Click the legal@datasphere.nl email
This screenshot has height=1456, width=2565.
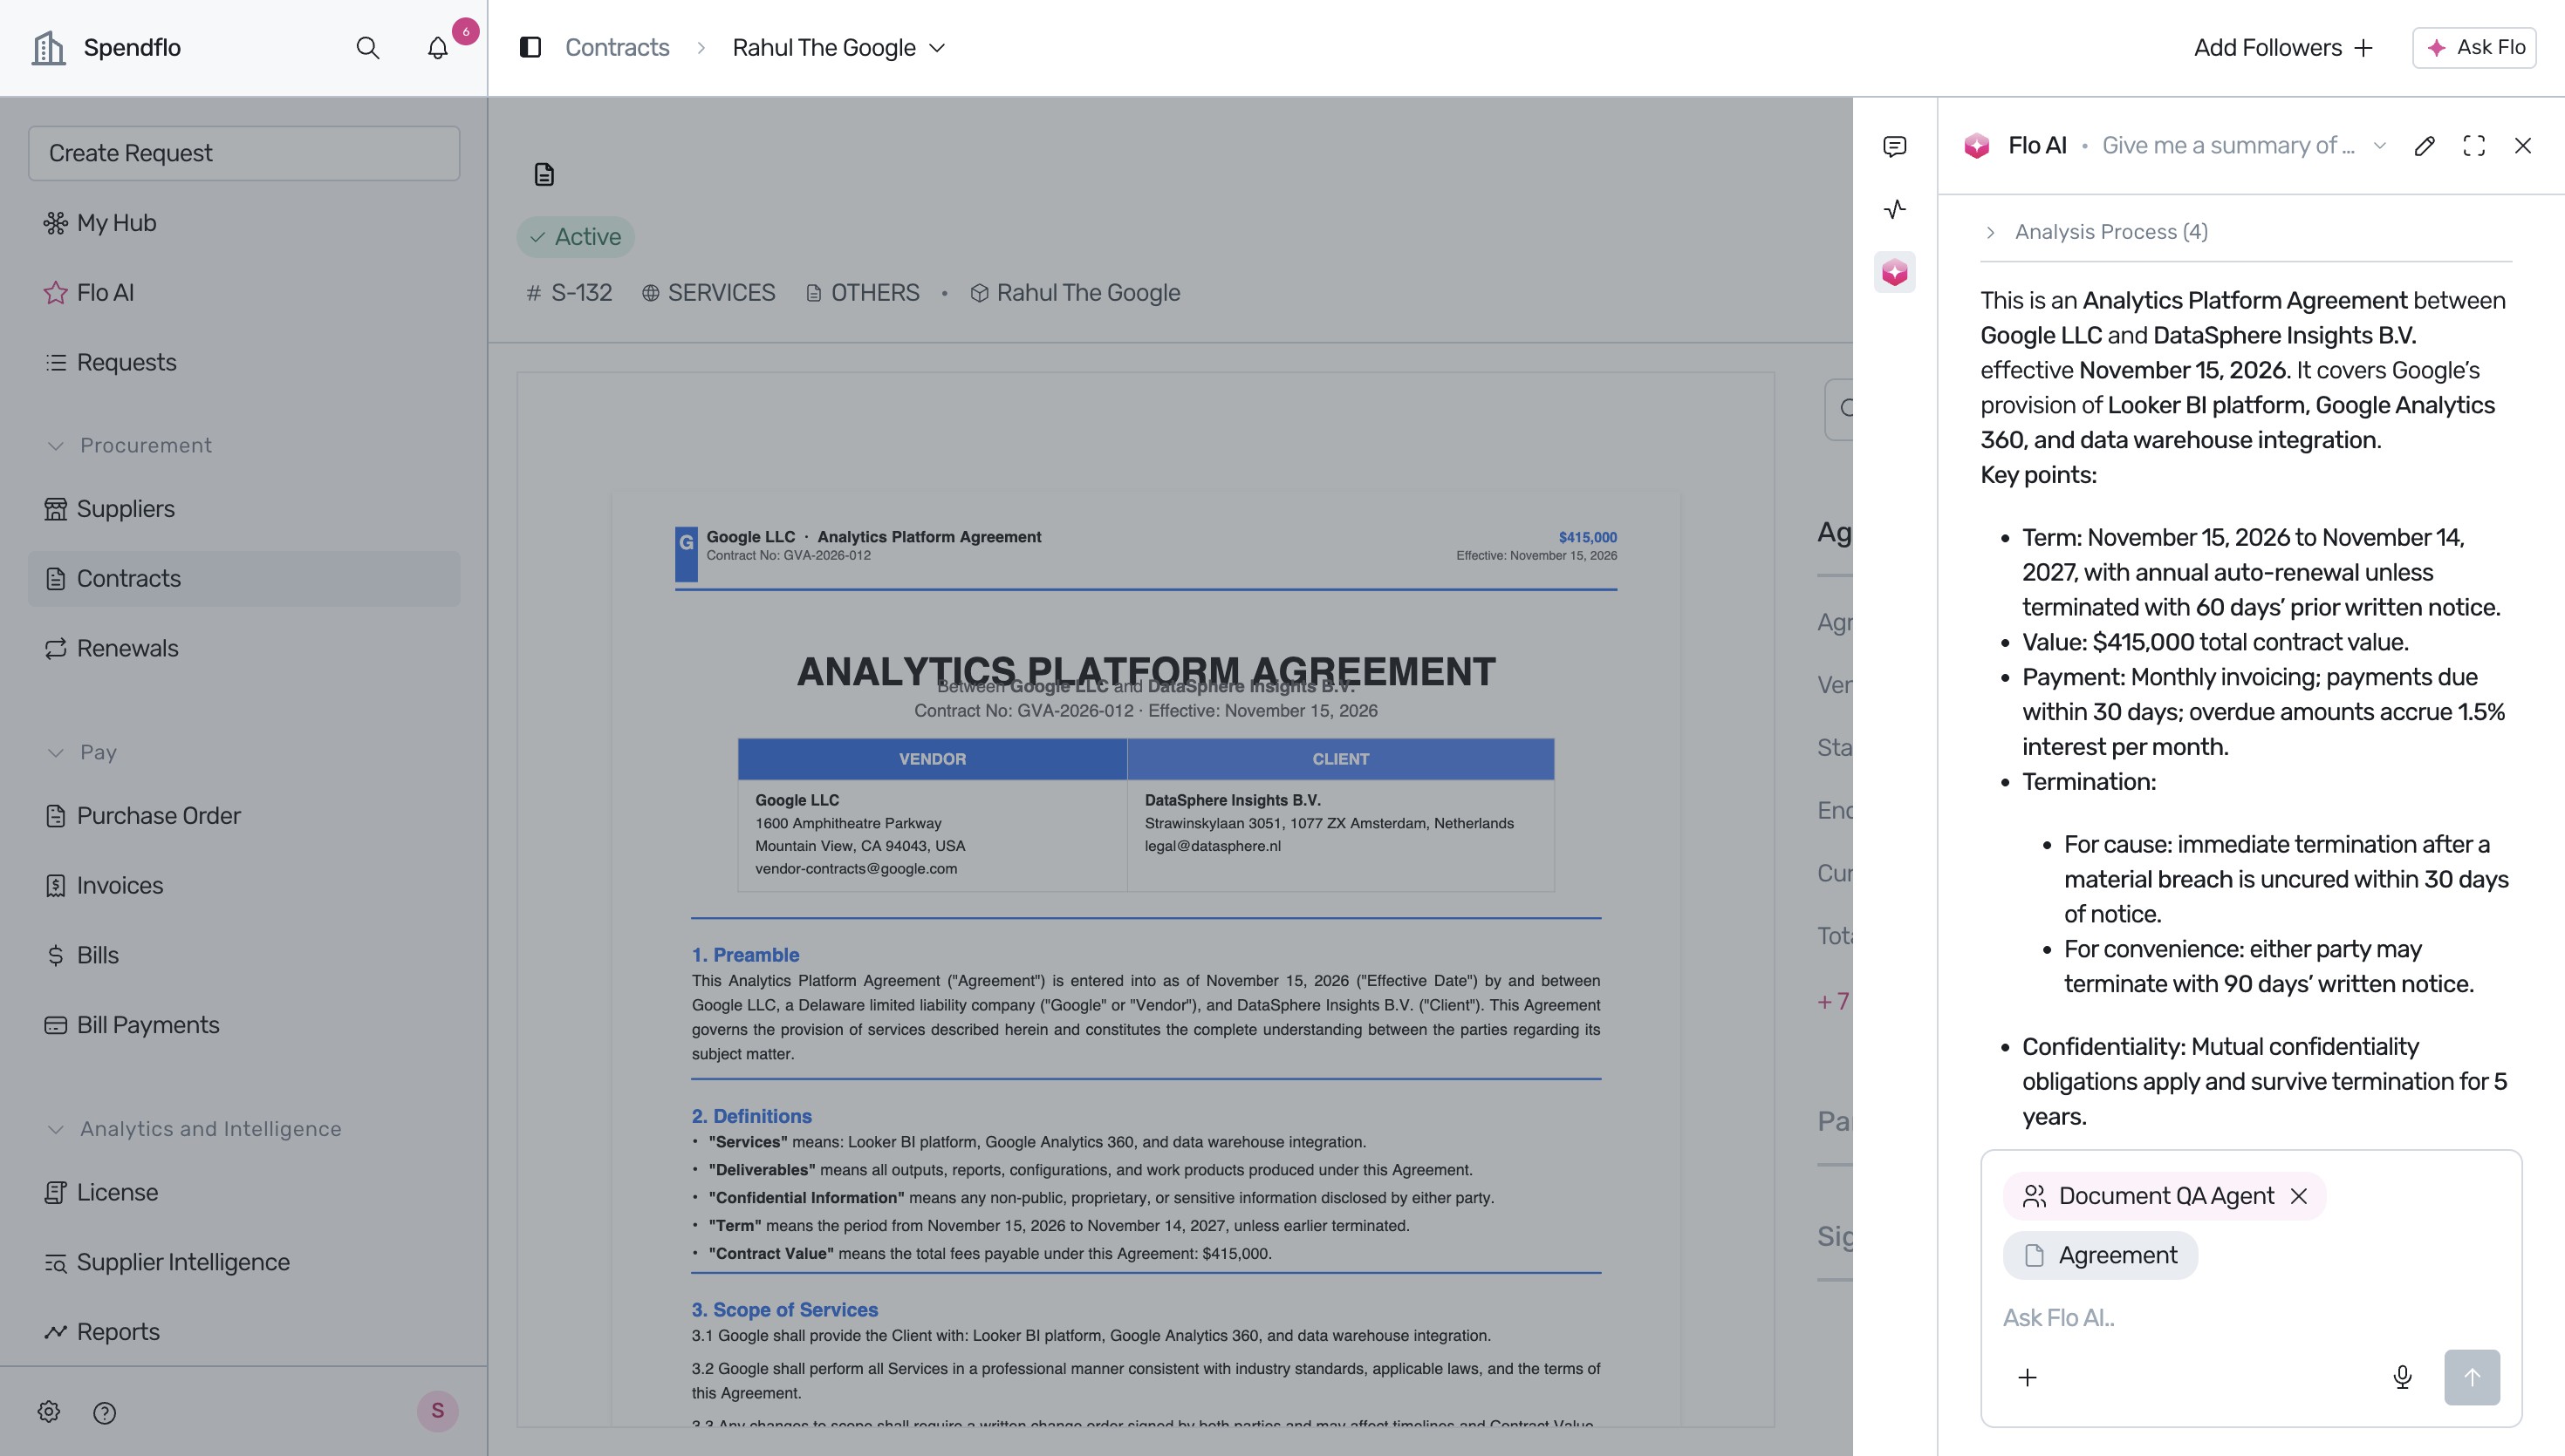[1213, 845]
